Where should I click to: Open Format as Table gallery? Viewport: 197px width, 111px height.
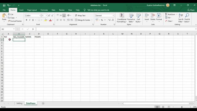point(131,18)
